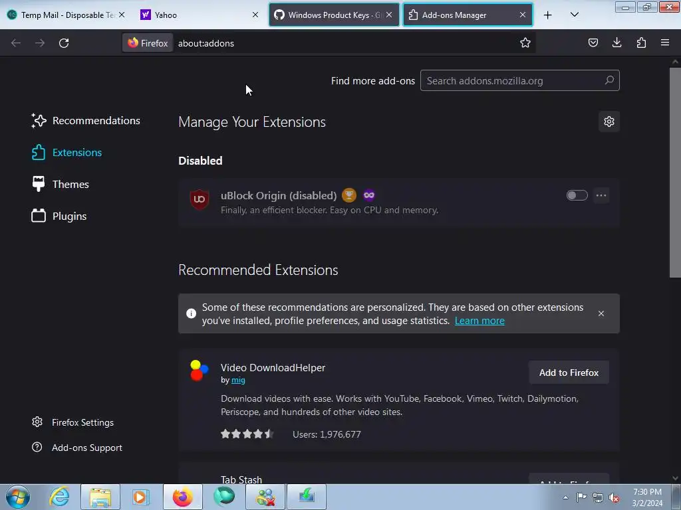681x510 pixels.
Task: Click the taskbar clock showing 7:30 PM
Action: pyautogui.click(x=647, y=497)
